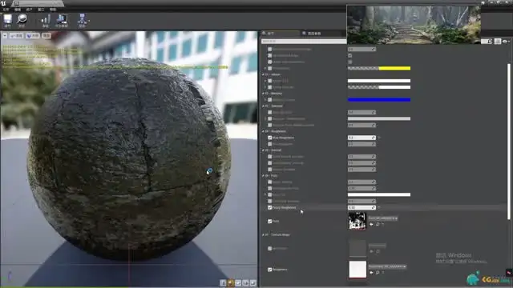Collapse the 04 - Roughness section

(263, 131)
